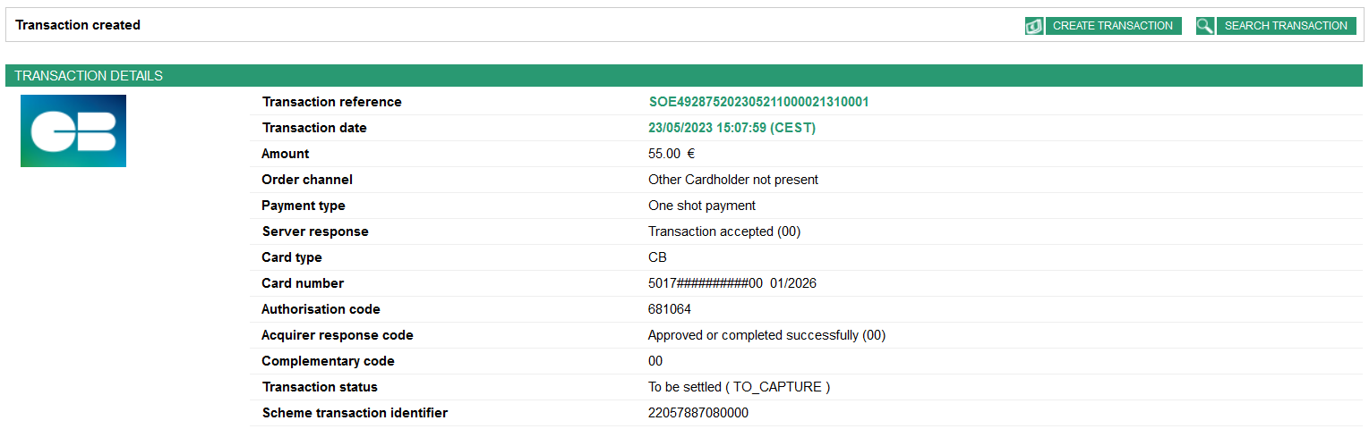
Task: Click the Transaction accepted (00) server response
Action: tap(723, 231)
